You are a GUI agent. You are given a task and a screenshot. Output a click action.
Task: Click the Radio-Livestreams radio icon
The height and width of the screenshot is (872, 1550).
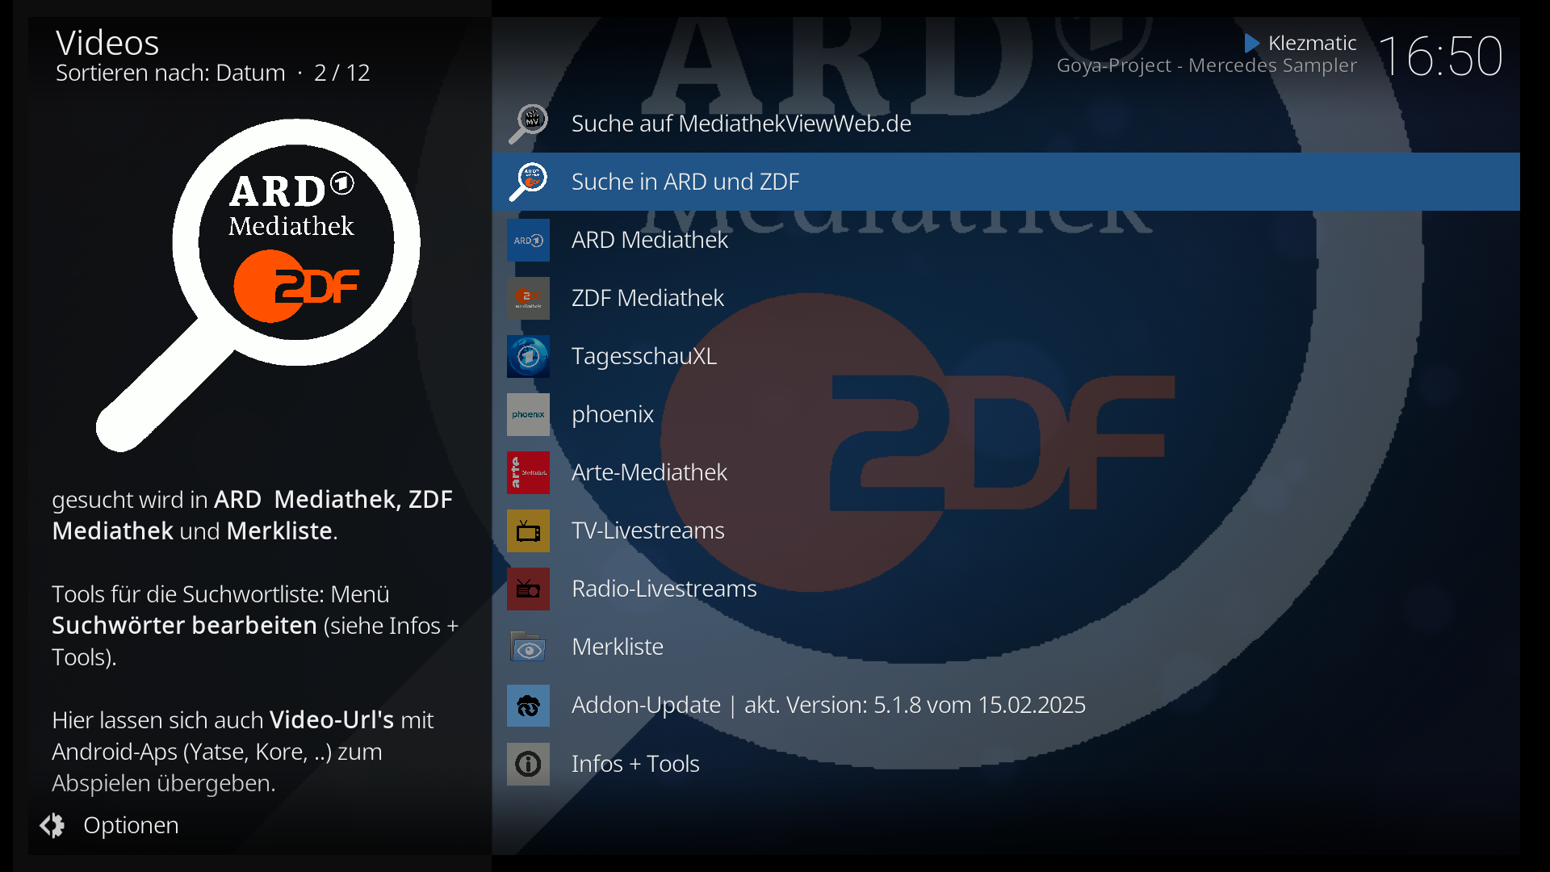(x=528, y=589)
